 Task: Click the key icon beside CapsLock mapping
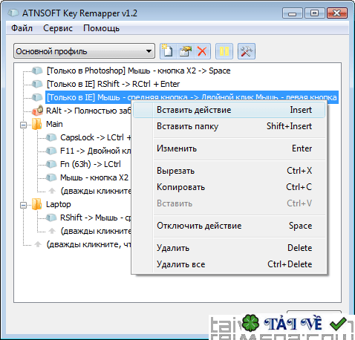point(51,137)
